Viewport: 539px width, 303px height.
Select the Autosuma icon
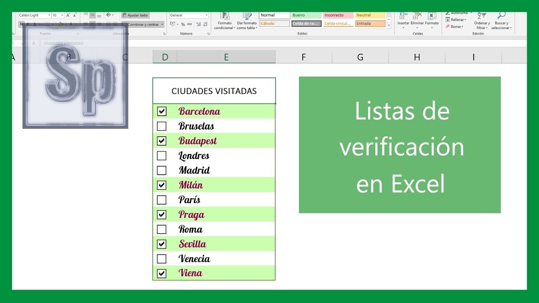coord(448,13)
